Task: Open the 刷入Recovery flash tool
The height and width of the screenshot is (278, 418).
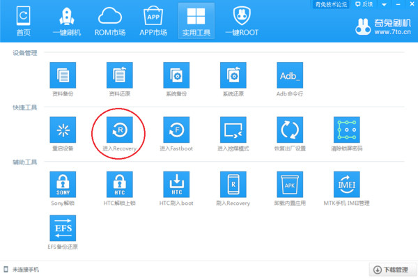Action: point(233,188)
